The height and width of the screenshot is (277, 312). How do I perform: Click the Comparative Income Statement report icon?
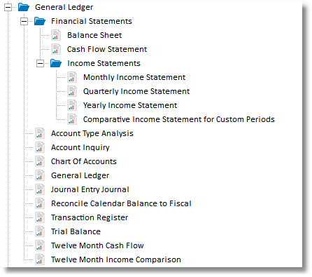point(72,119)
